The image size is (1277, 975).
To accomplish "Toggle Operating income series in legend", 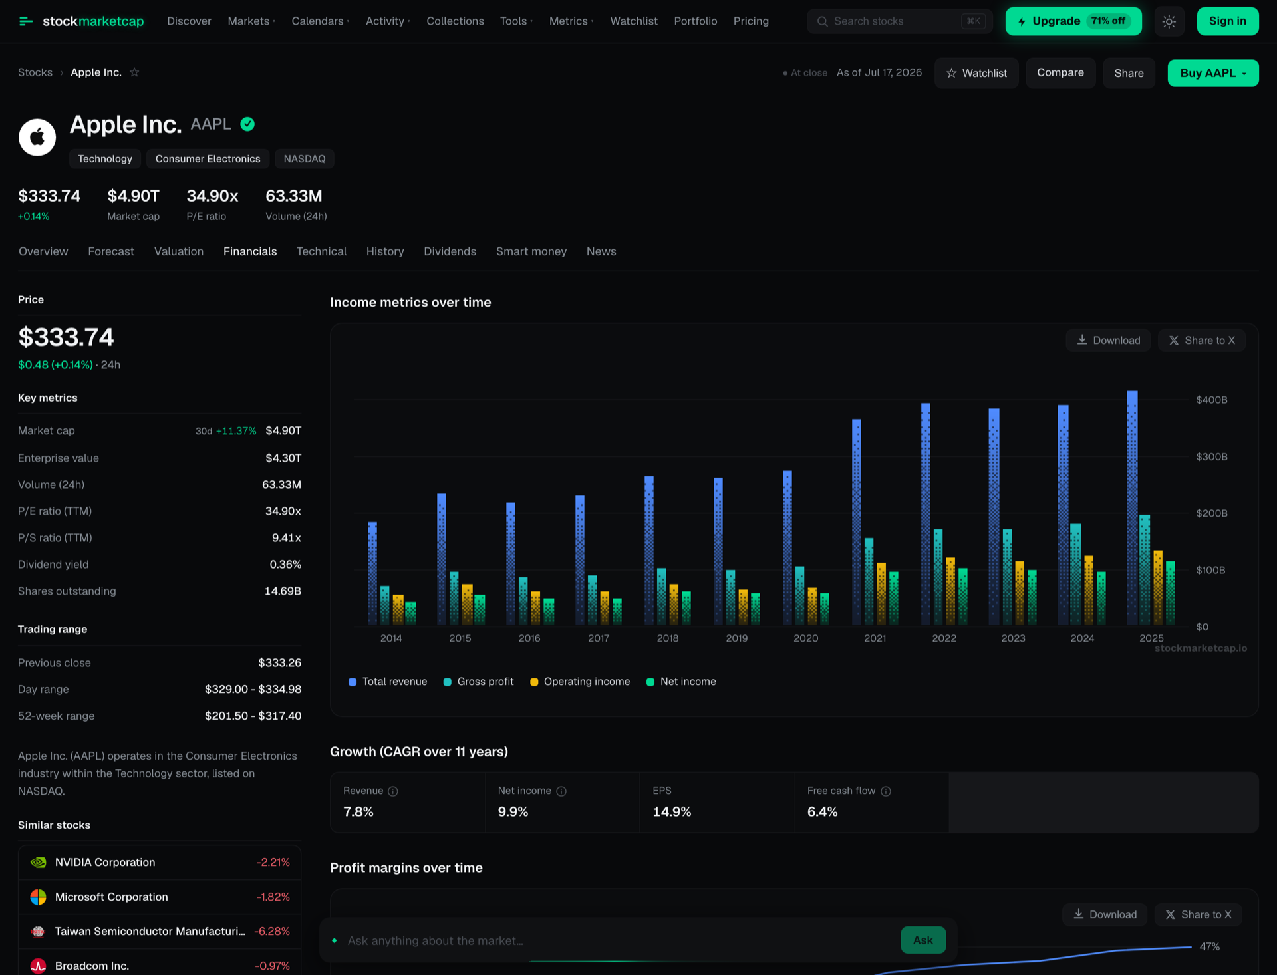I will click(580, 682).
